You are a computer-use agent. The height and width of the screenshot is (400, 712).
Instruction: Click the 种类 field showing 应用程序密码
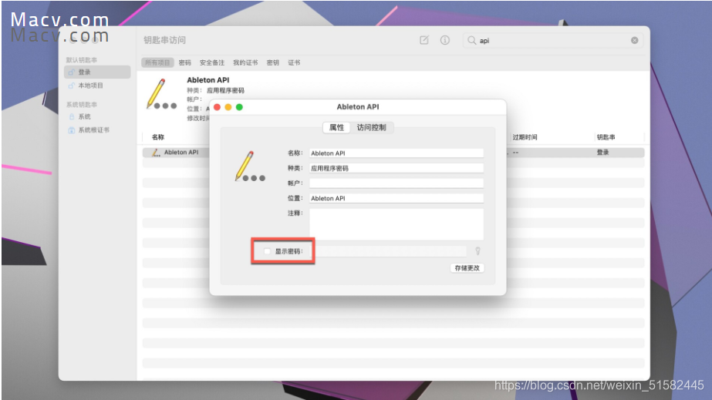[x=396, y=168]
